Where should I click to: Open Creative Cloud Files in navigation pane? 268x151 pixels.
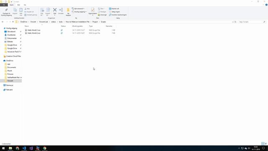[13, 56]
